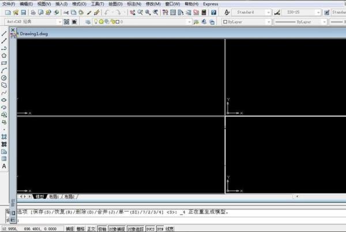Open the 标注(N) menu
This screenshot has height=232, width=346.
click(x=134, y=4)
